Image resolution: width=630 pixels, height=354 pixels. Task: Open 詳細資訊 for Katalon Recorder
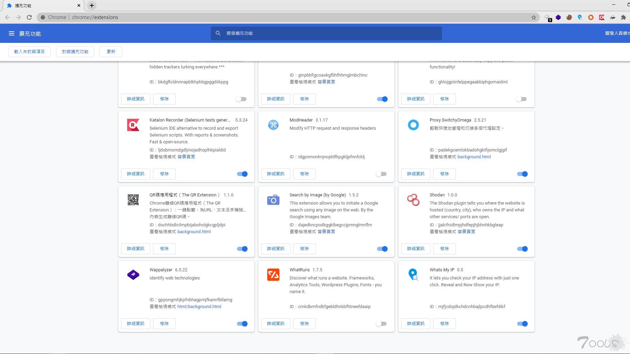click(136, 174)
